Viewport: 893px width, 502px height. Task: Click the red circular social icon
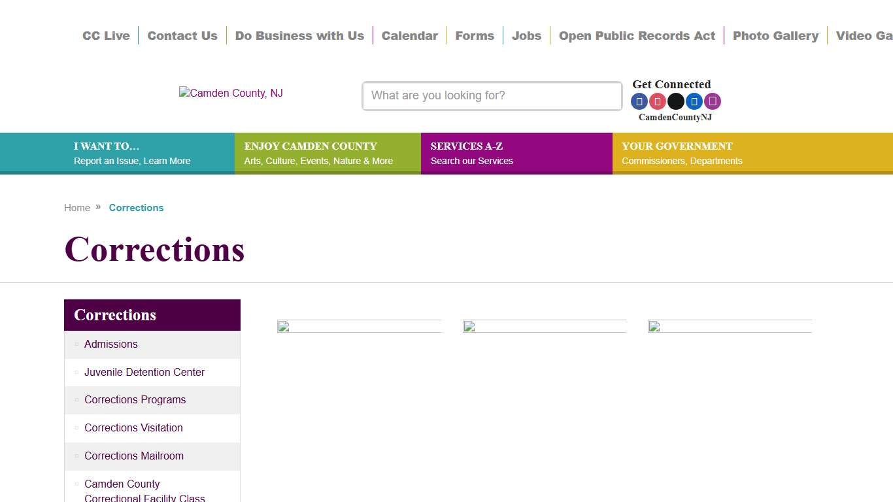pyautogui.click(x=657, y=101)
